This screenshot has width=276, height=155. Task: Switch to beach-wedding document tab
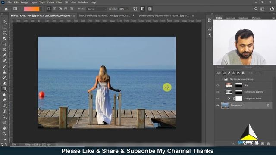click(x=104, y=15)
